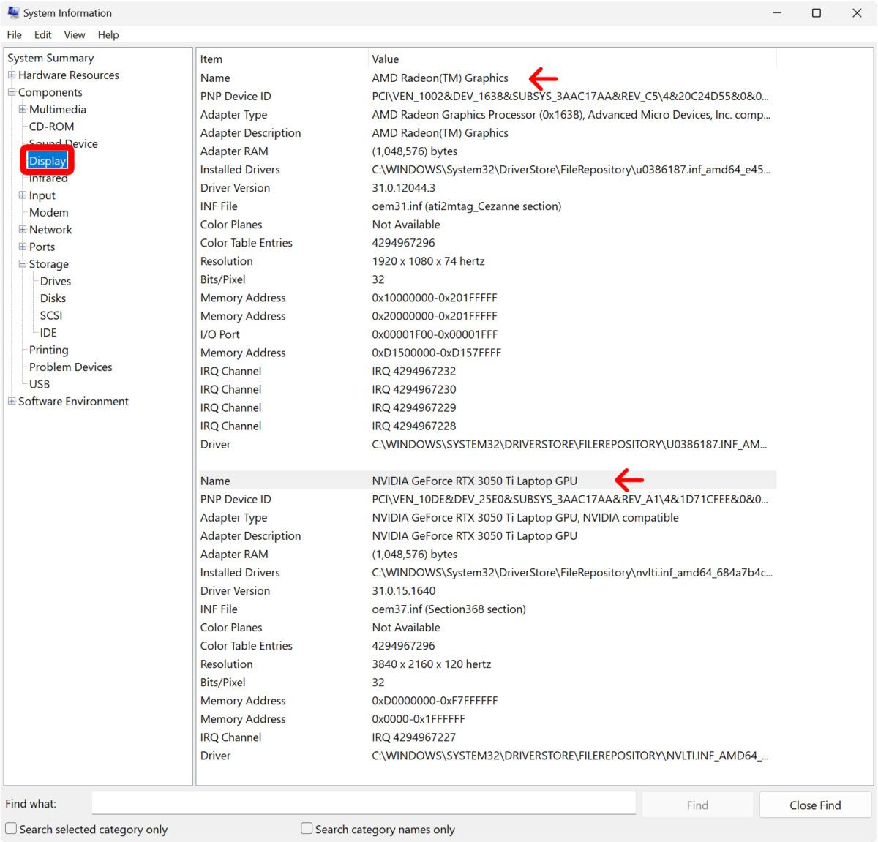Open the Help menu

pos(108,34)
